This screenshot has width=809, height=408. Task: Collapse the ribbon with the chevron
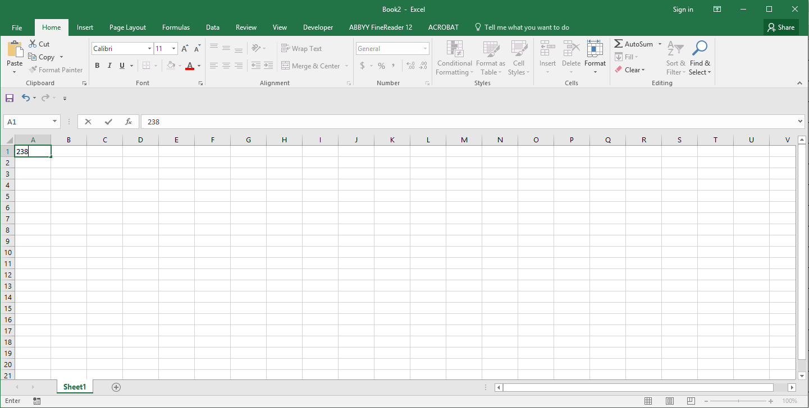tap(800, 82)
